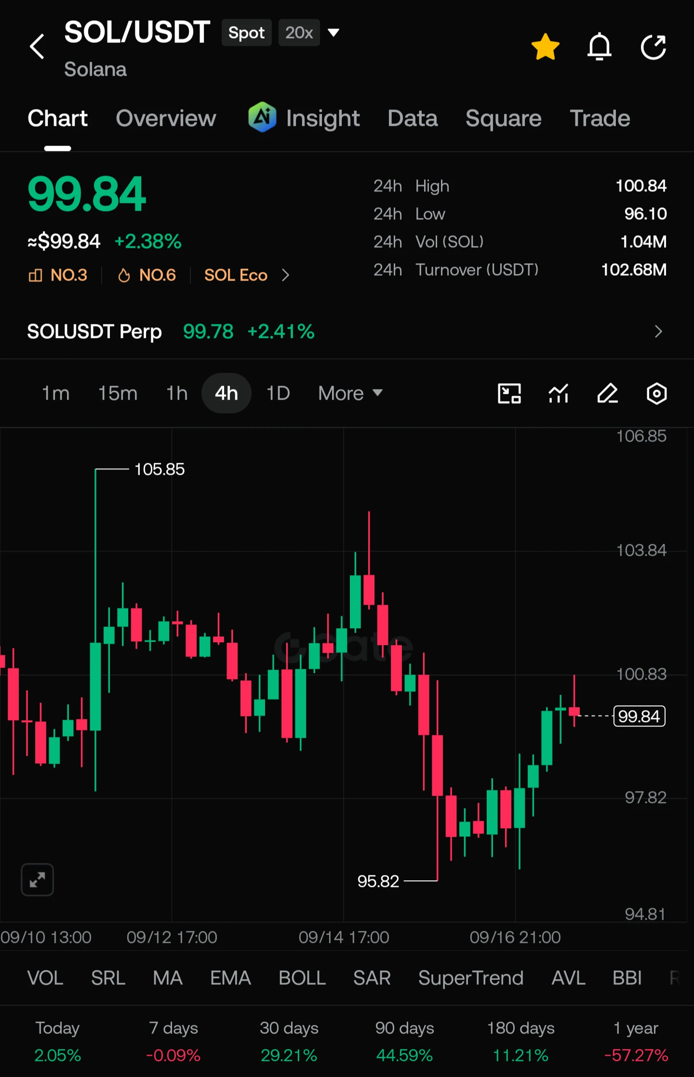The width and height of the screenshot is (694, 1077).
Task: Toggle the yellow favorite star
Action: (x=546, y=47)
